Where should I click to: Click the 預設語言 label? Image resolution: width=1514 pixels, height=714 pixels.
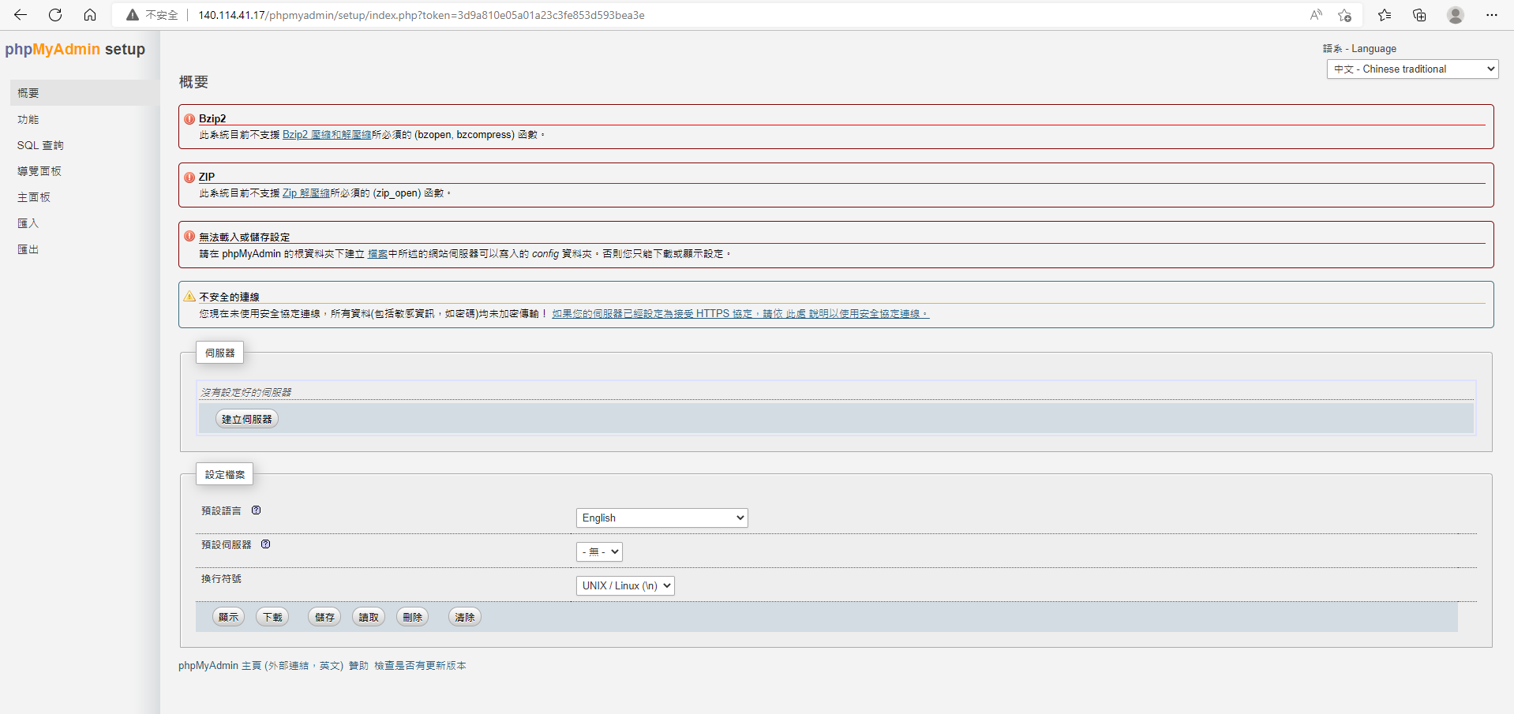coord(221,511)
